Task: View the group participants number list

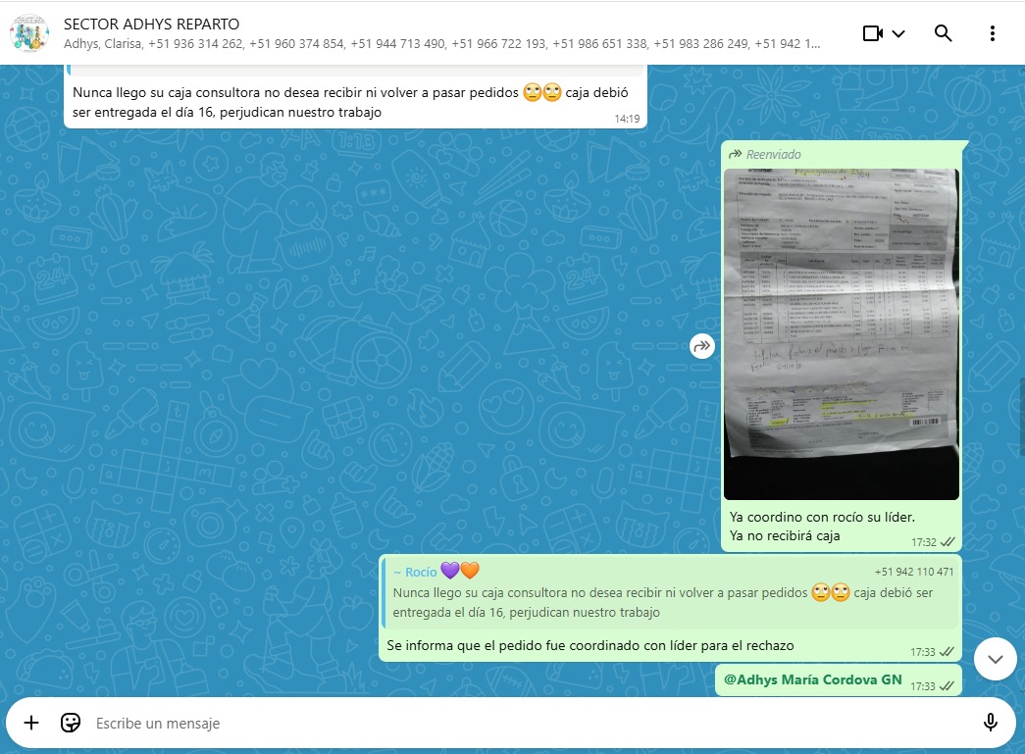Action: [441, 44]
